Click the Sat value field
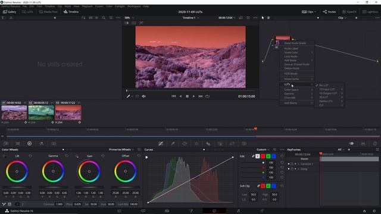This screenshot has width=381, height=214. pos(93,204)
